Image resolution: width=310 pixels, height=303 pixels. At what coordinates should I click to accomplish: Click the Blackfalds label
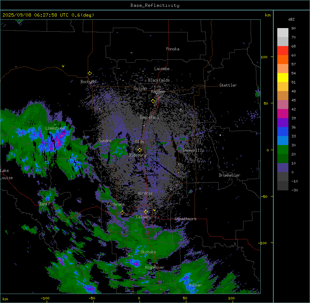(159, 80)
